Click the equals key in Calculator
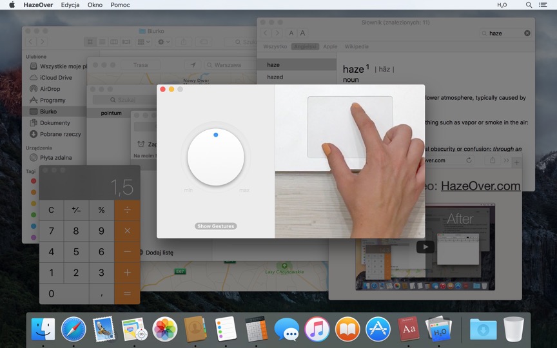 point(127,294)
